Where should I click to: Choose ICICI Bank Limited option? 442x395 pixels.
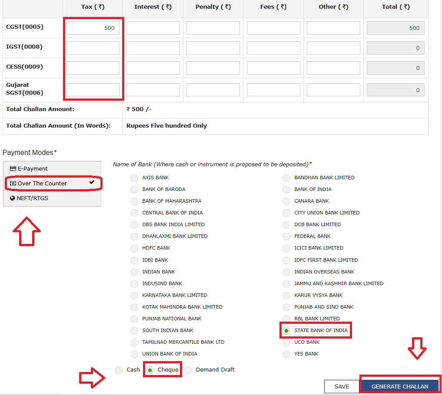pyautogui.click(x=286, y=248)
